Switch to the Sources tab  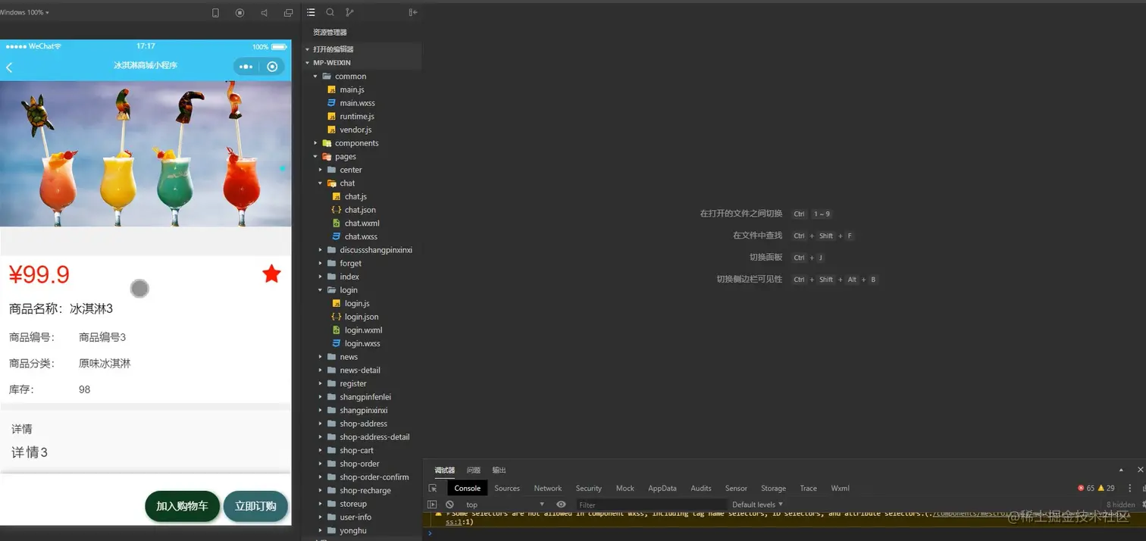(507, 488)
